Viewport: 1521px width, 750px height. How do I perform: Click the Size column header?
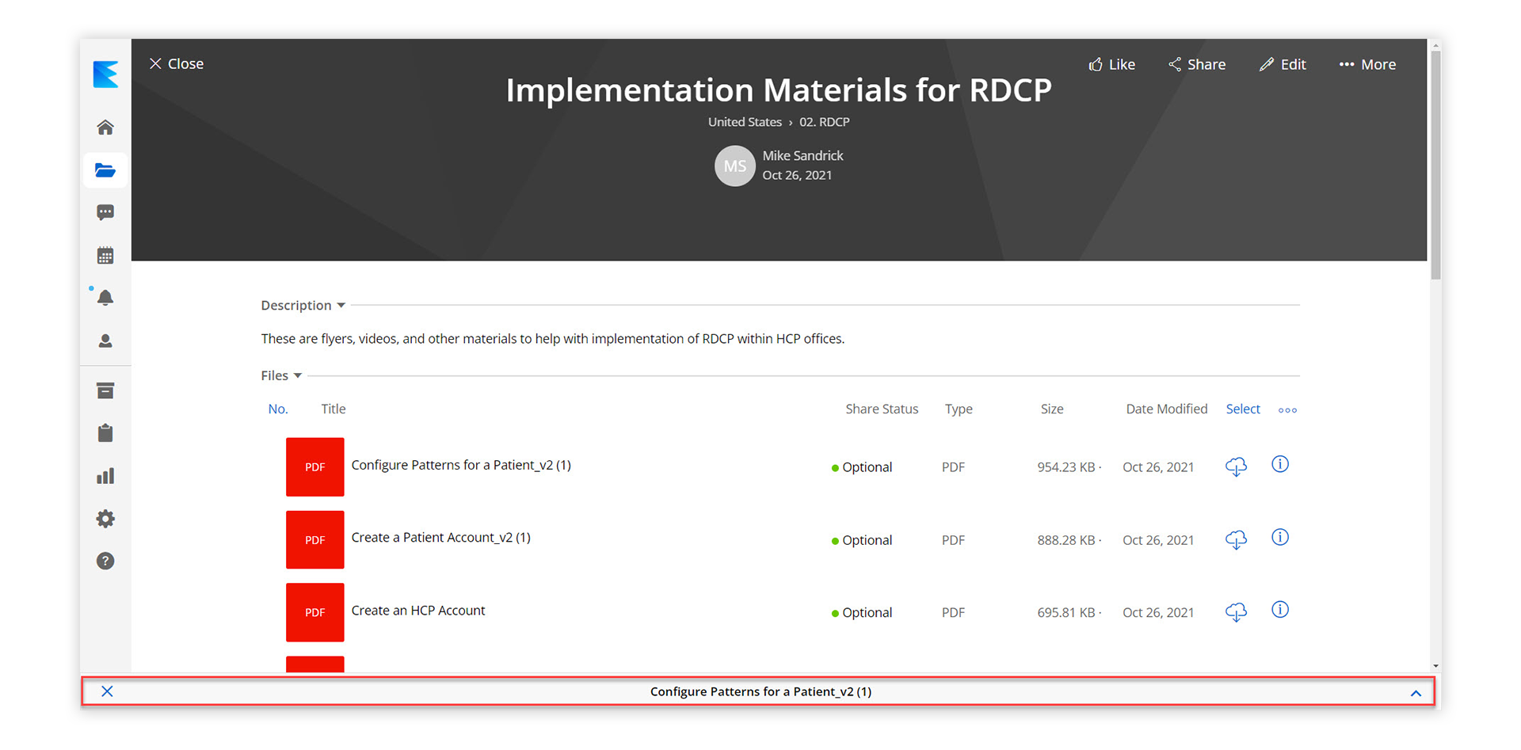click(1052, 409)
